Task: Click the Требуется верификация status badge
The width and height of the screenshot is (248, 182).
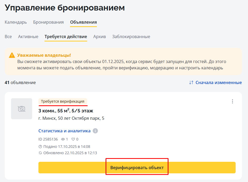Action: (63, 101)
